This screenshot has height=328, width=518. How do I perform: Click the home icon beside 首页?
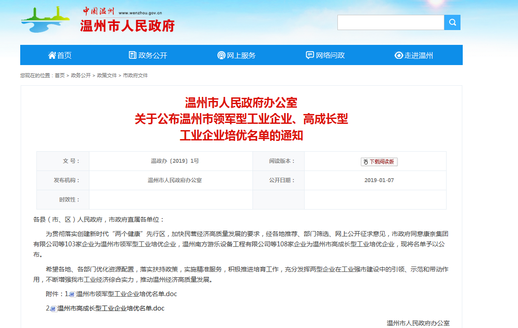[x=52, y=55]
